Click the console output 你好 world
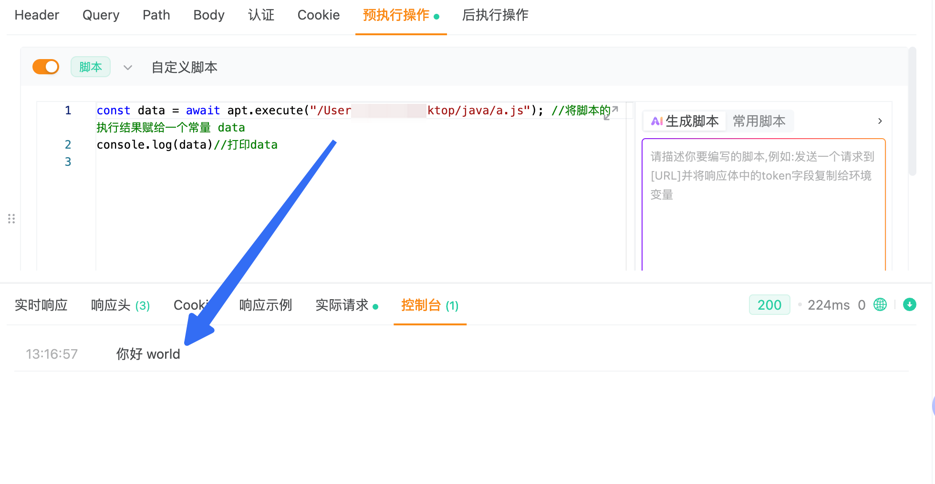This screenshot has width=935, height=484. [x=148, y=354]
